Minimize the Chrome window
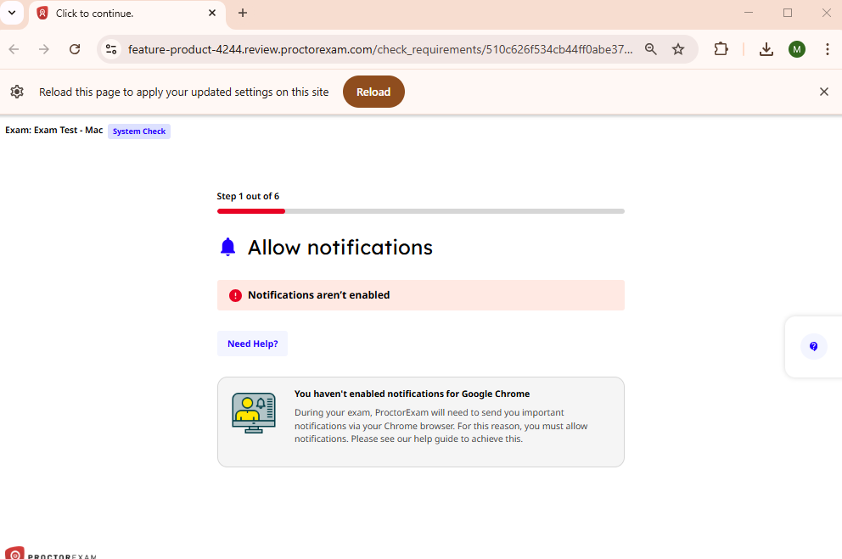The image size is (842, 559). 749,13
